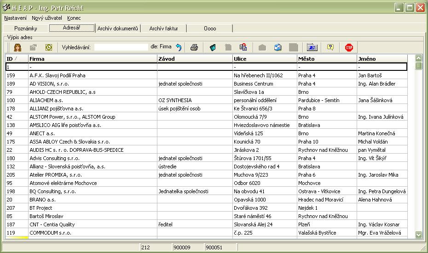This screenshot has width=428, height=253.
Task: Switch to the Archív dokumentů tab
Action: pos(118,29)
